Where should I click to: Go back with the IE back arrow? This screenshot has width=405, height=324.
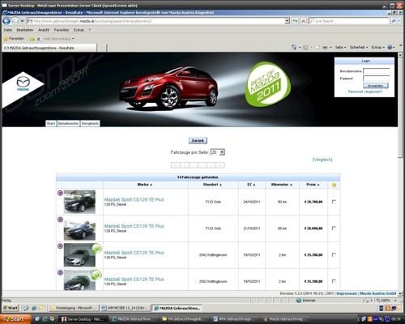click(6, 21)
